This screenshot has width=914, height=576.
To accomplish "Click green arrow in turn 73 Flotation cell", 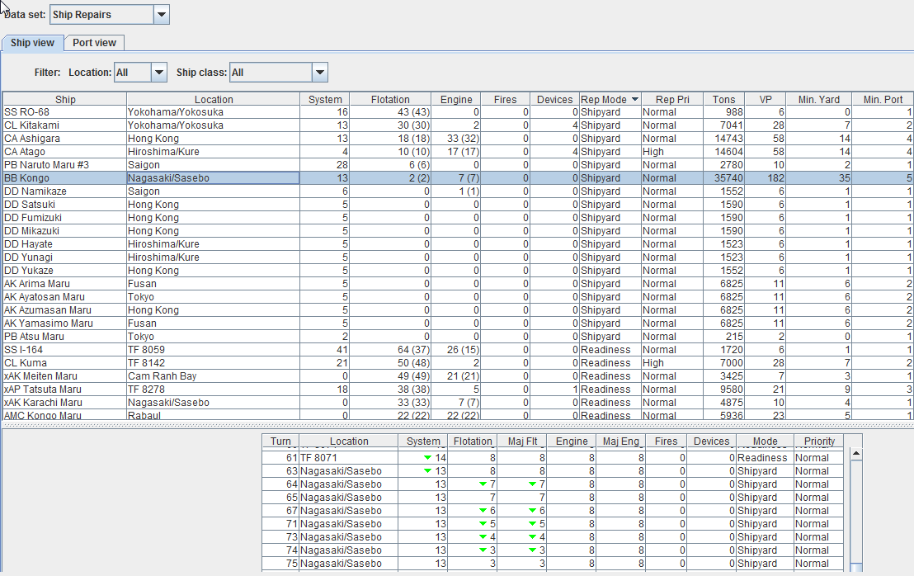I will point(483,537).
